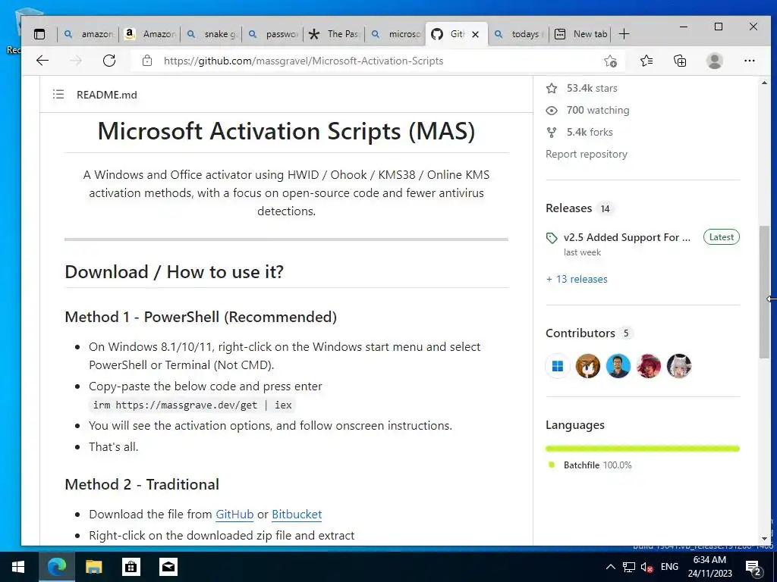Image resolution: width=777 pixels, height=582 pixels.
Task: View site info via the address bar lock icon
Action: pos(147,61)
